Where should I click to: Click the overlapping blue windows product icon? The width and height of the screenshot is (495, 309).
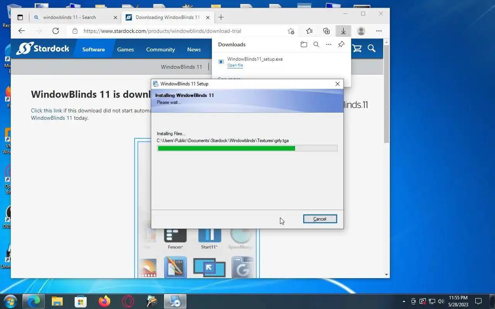[209, 267]
